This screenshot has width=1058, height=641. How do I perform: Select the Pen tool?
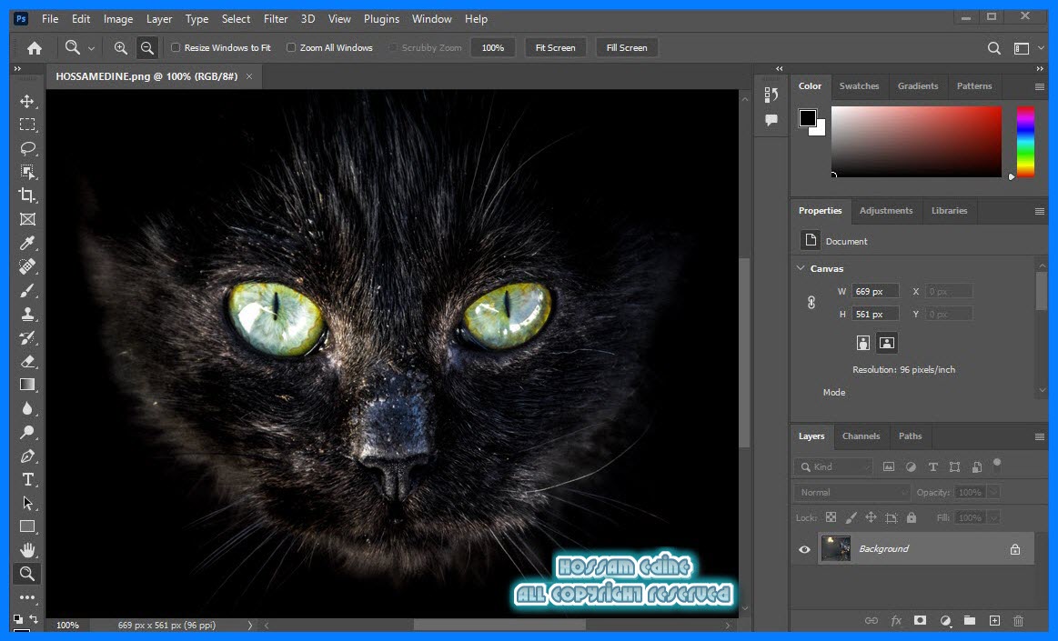click(x=27, y=456)
